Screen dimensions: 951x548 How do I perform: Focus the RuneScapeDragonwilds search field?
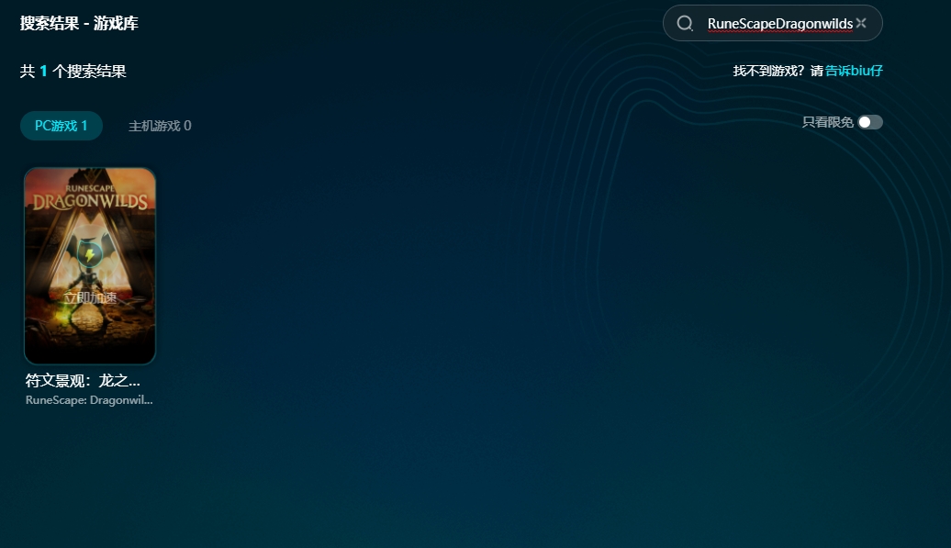coord(778,24)
